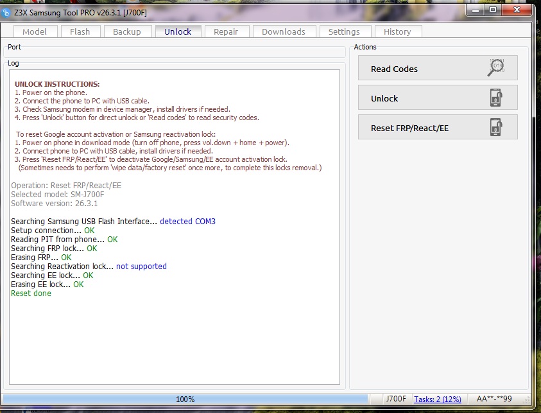Open the Backup tab
The width and height of the screenshot is (541, 413).
click(x=127, y=31)
